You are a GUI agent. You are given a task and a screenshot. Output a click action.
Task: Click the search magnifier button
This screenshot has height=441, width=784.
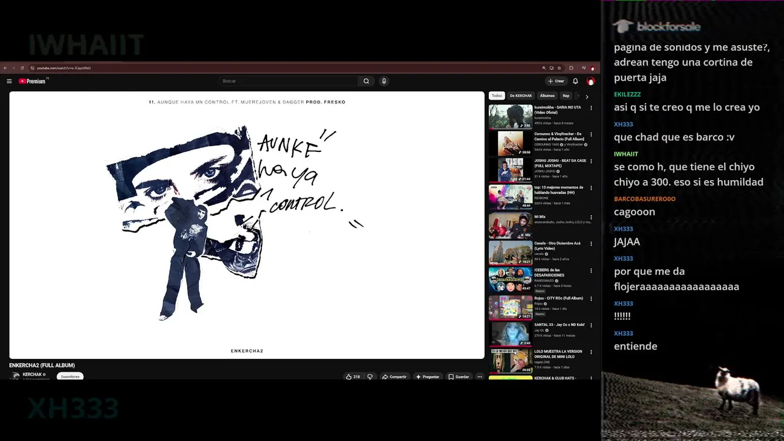[366, 81]
